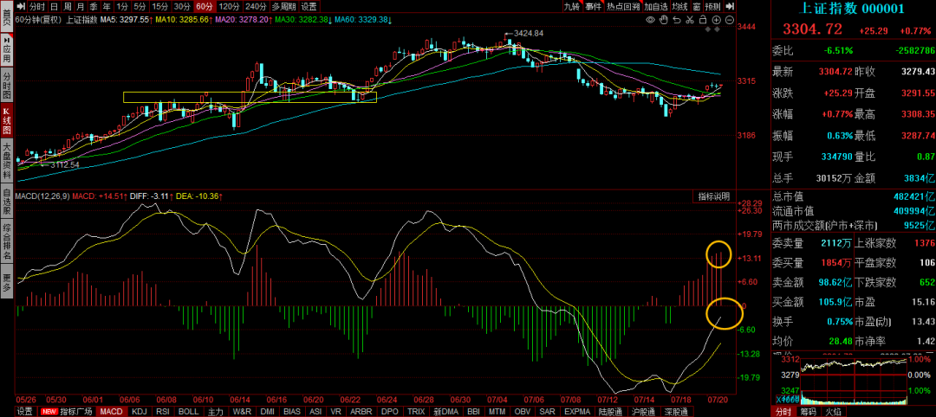This screenshot has height=417, width=936.
Task: Toggle the 窗 window option
Action: pyautogui.click(x=697, y=7)
